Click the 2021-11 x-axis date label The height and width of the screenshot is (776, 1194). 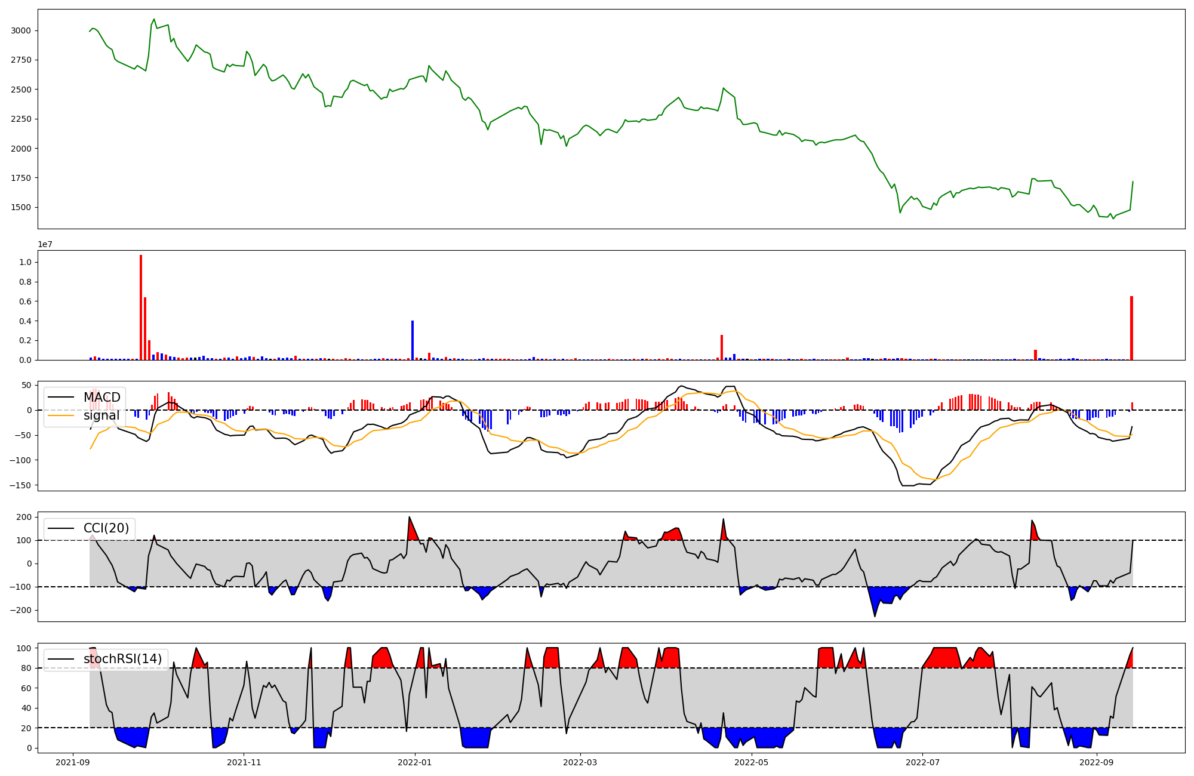point(244,762)
